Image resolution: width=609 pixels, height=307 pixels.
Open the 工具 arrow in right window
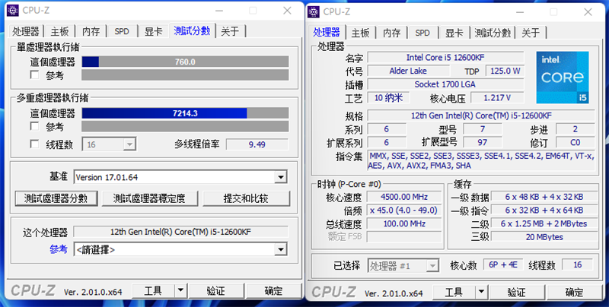tap(482, 292)
